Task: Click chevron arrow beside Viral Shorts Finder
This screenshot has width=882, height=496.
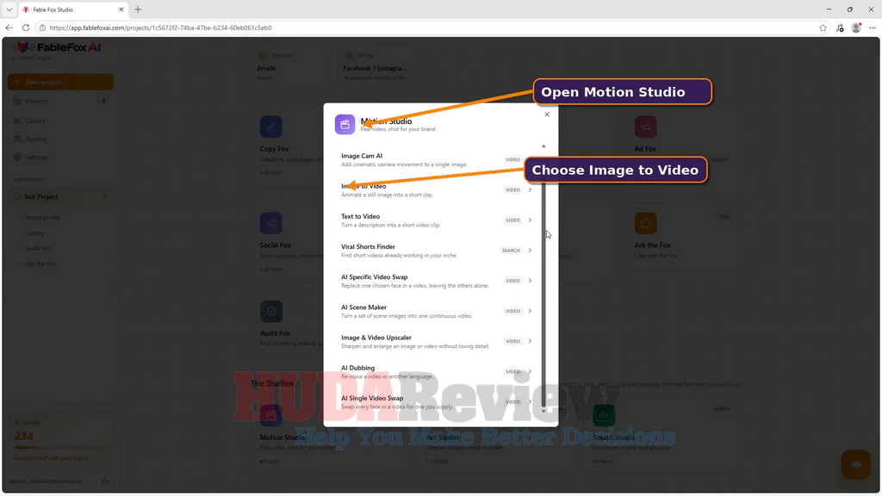Action: (530, 251)
